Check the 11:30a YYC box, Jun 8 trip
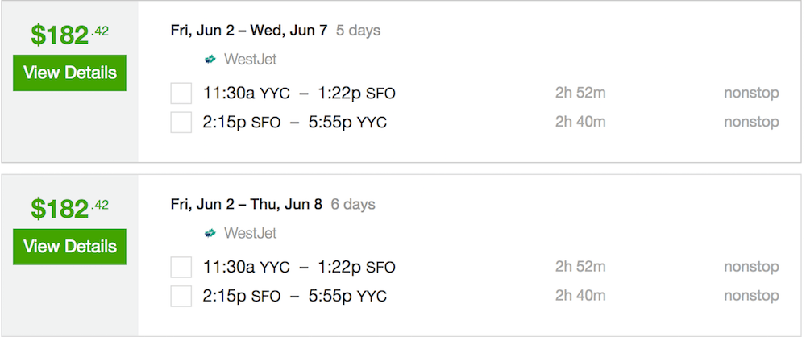The height and width of the screenshot is (337, 806). [181, 268]
